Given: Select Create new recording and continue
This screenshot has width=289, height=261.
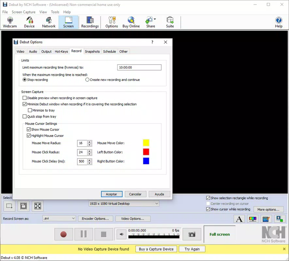Looking at the screenshot, I should point(87,80).
